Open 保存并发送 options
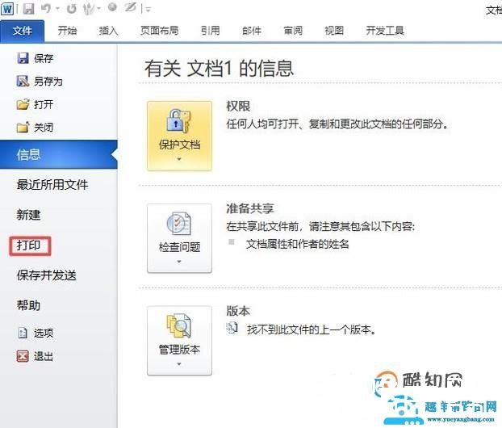The height and width of the screenshot is (428, 502). 47,275
